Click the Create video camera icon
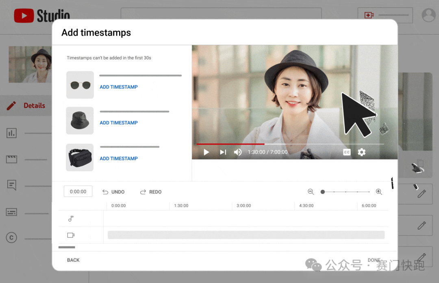The width and height of the screenshot is (439, 283). 369,15
